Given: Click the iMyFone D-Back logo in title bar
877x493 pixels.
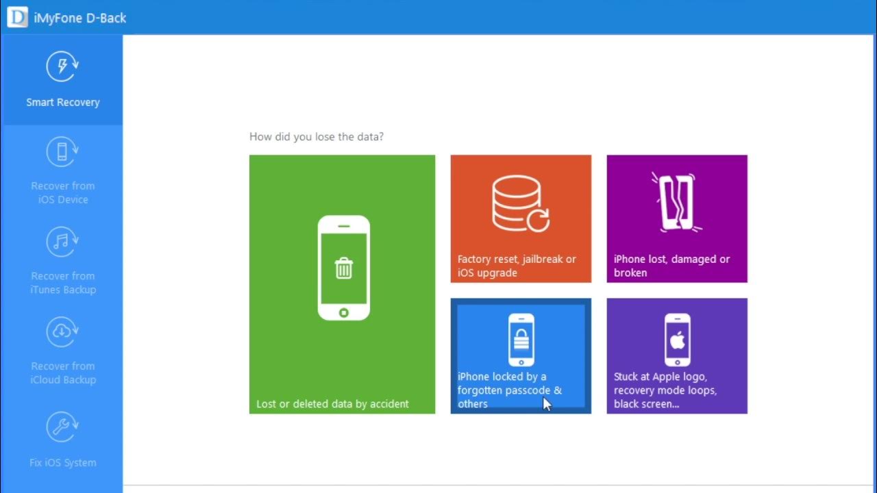Looking at the screenshot, I should click(x=17, y=18).
